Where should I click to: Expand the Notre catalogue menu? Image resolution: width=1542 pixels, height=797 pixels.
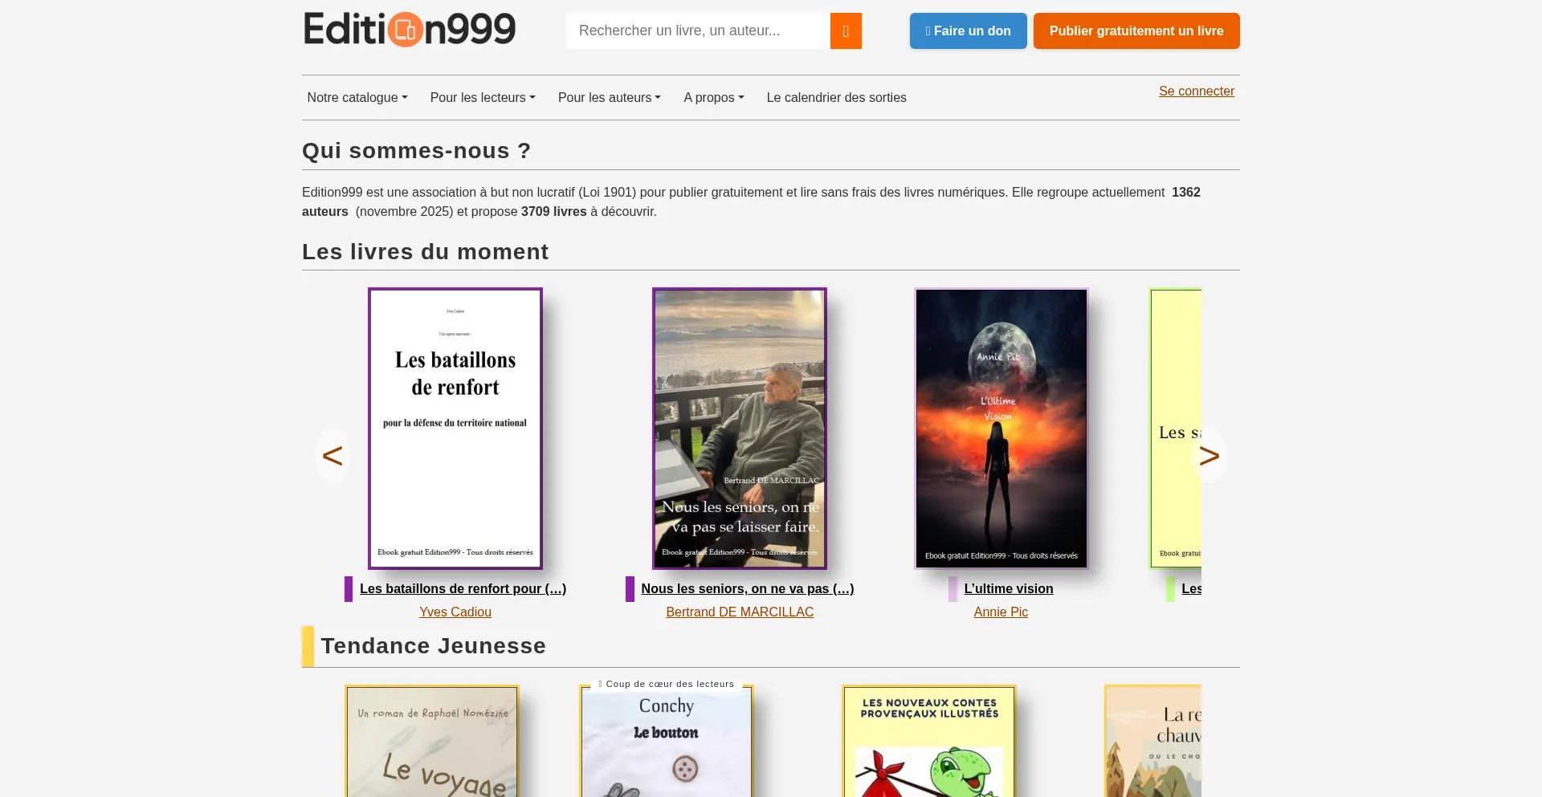click(357, 97)
